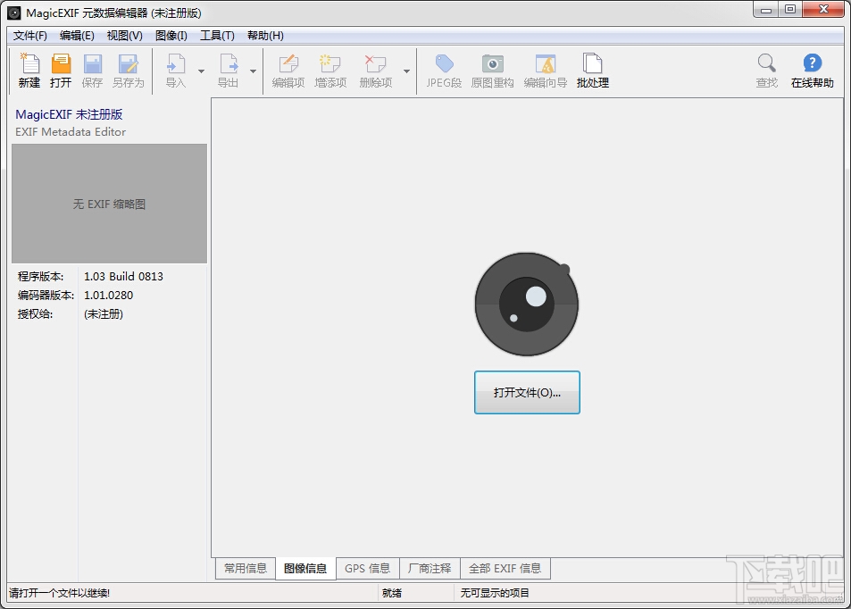This screenshot has width=851, height=609.
Task: Click the EXIF Metadata Editor subtitle
Action: (71, 132)
